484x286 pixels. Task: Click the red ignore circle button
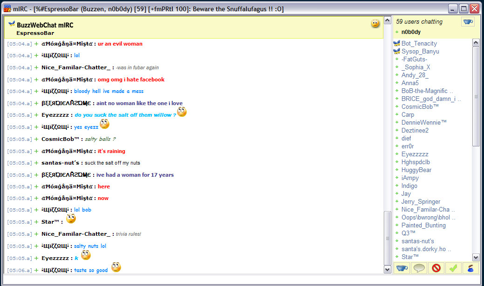click(436, 268)
